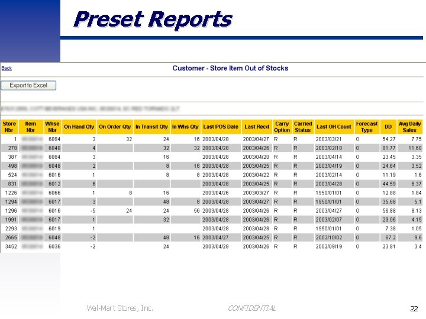This screenshot has width=426, height=319.
Task: Click store number 3452 cell
Action: (9, 246)
